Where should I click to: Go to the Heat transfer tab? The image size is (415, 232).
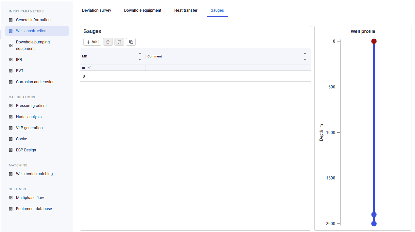coord(186,10)
